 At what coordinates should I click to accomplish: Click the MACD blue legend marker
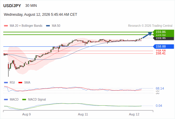pos(6,99)
